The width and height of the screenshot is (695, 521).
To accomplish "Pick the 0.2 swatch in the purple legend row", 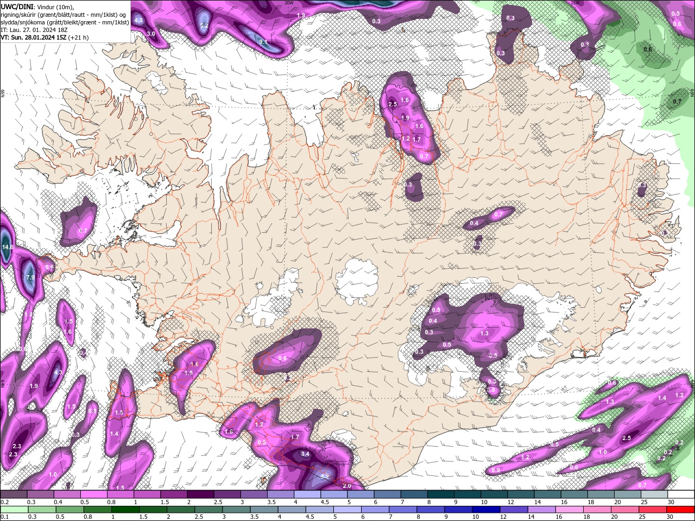I will pyautogui.click(x=14, y=494).
